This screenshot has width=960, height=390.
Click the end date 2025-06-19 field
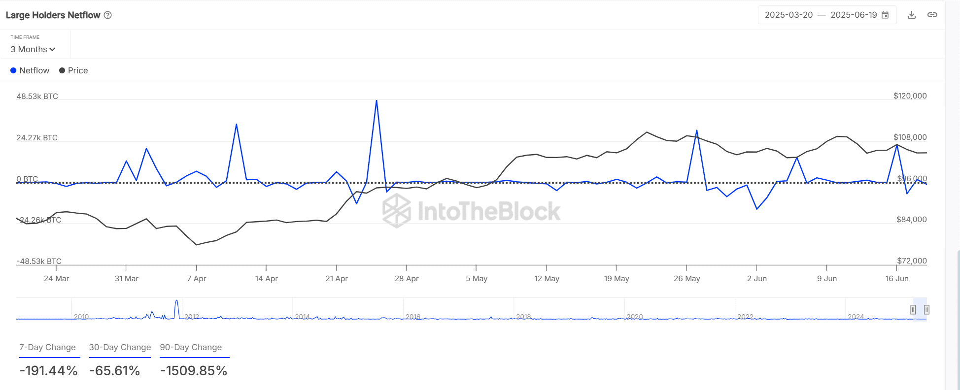(854, 15)
